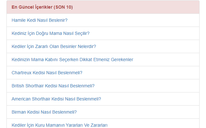206x128 pixels.
Task: Open 'British Shorthair Kedisi Nasıl Beslenmeli?'
Action: pos(53,86)
